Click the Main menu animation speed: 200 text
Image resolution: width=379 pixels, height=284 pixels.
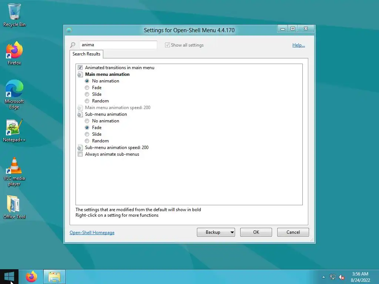[118, 108]
